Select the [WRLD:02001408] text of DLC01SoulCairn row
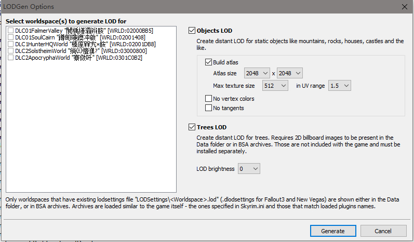The width and height of the screenshot is (414, 242). click(x=123, y=37)
